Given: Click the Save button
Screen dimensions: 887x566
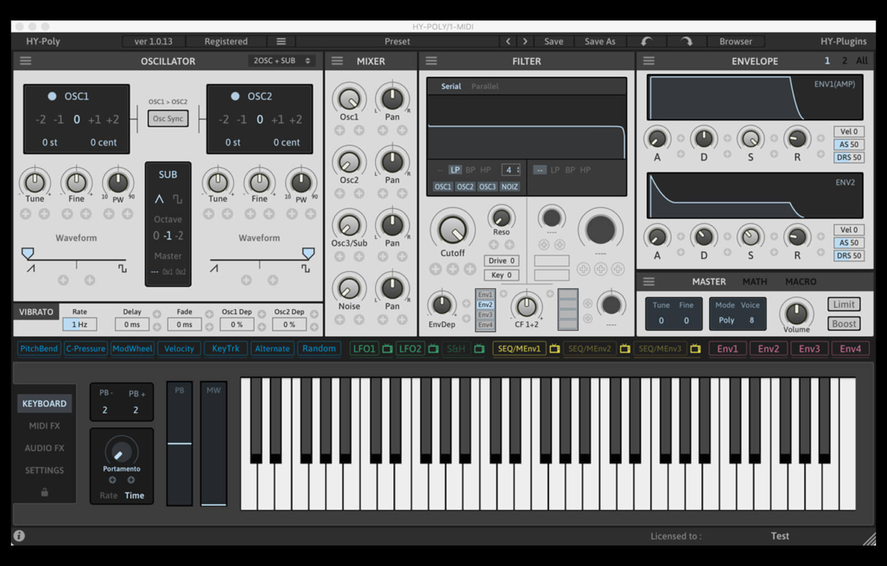Looking at the screenshot, I should pyautogui.click(x=553, y=42).
